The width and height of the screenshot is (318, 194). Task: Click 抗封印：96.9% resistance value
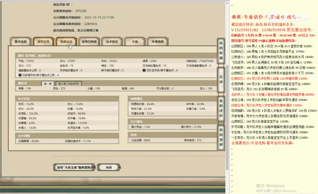[x=77, y=113]
